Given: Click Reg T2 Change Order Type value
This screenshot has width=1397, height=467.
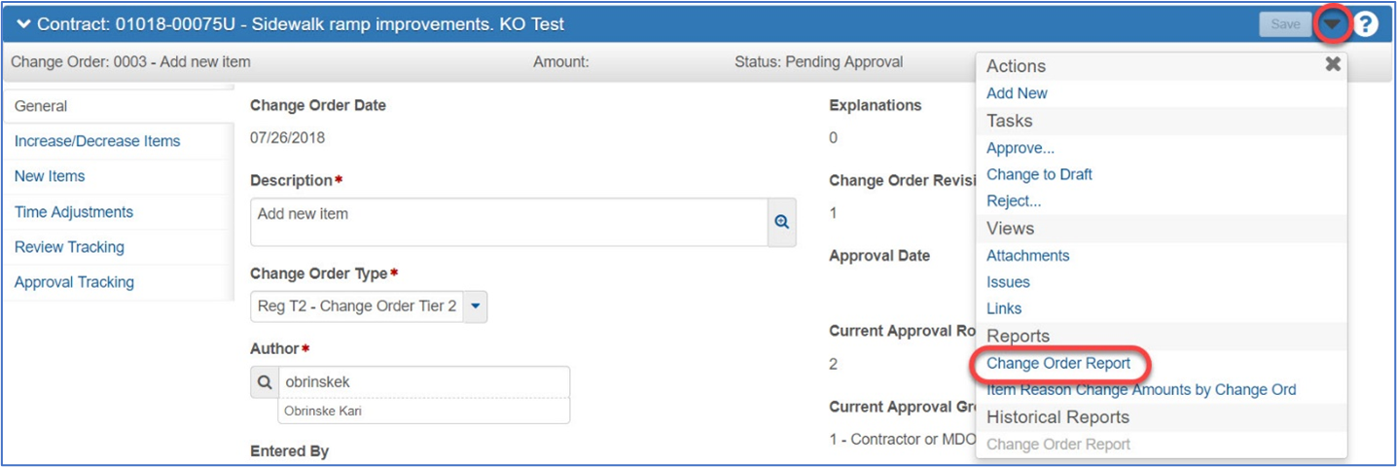Looking at the screenshot, I should [356, 306].
